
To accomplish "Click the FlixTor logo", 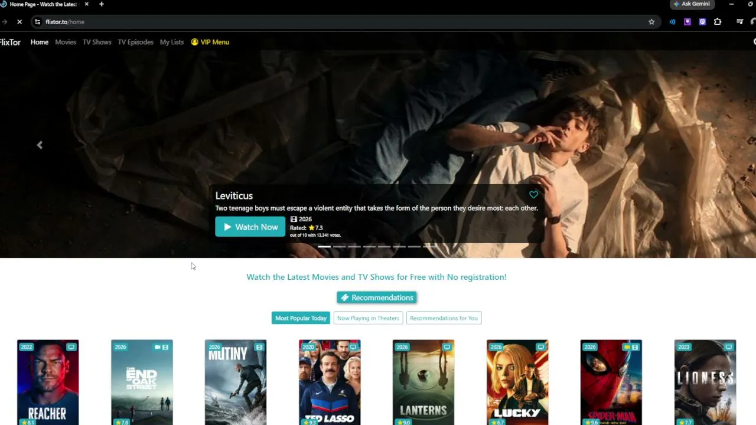I will click(x=10, y=42).
